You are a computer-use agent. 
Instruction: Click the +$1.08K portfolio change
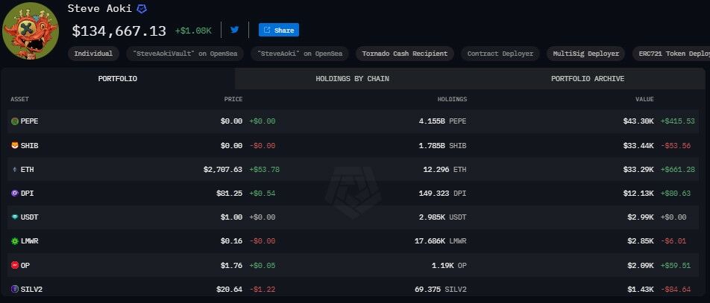click(x=193, y=31)
